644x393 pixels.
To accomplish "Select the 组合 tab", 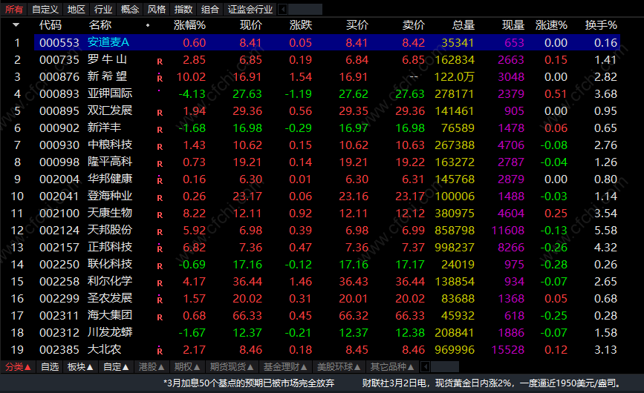I will point(210,9).
